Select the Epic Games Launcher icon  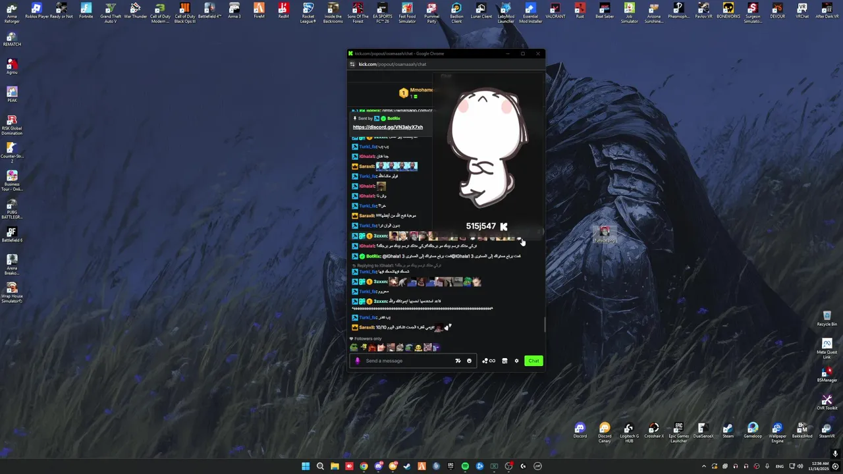tap(678, 433)
